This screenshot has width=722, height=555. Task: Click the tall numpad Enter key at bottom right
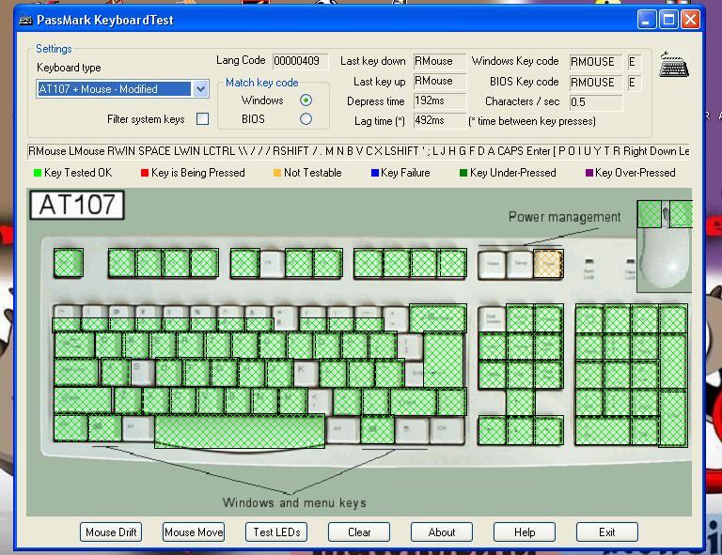tap(673, 418)
